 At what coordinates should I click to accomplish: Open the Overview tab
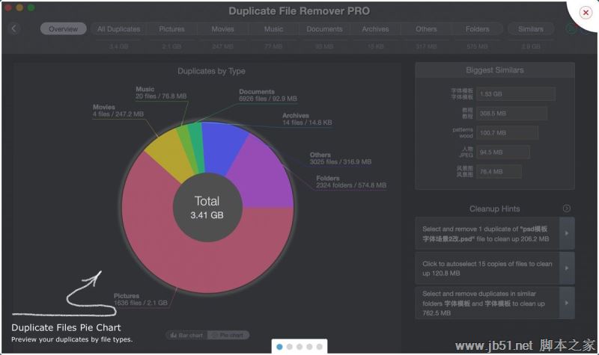coord(64,29)
